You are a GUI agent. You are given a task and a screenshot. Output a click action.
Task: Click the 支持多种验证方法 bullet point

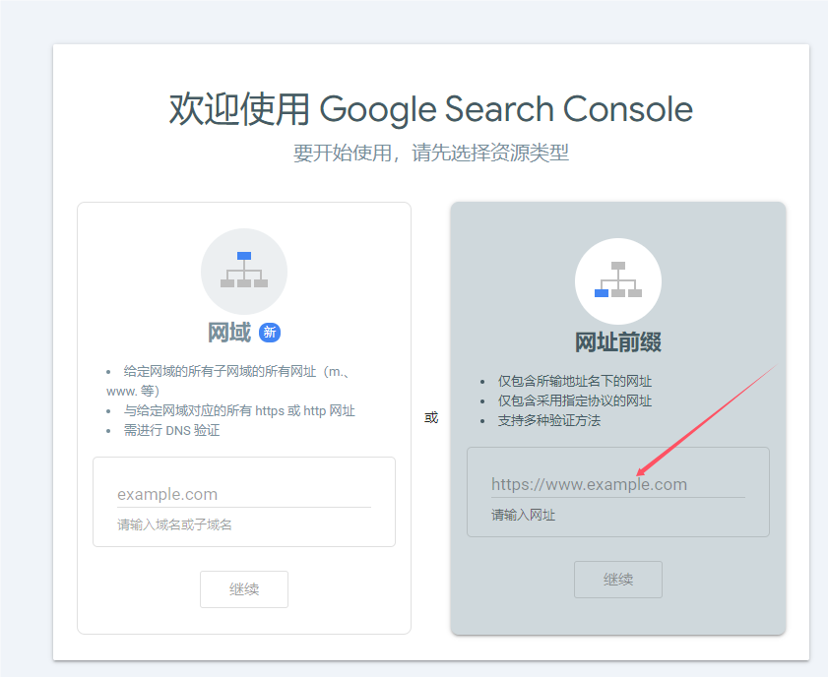(548, 420)
